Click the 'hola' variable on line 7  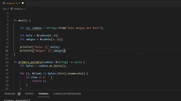29,36
